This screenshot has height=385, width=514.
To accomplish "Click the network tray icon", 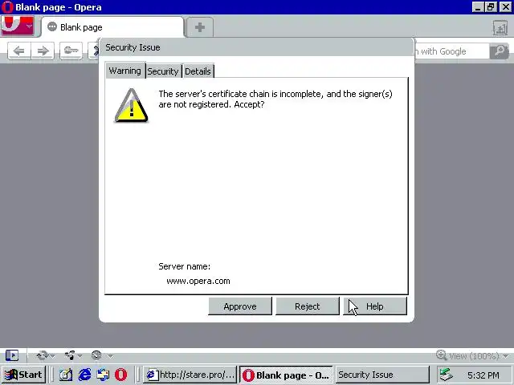I will (447, 375).
